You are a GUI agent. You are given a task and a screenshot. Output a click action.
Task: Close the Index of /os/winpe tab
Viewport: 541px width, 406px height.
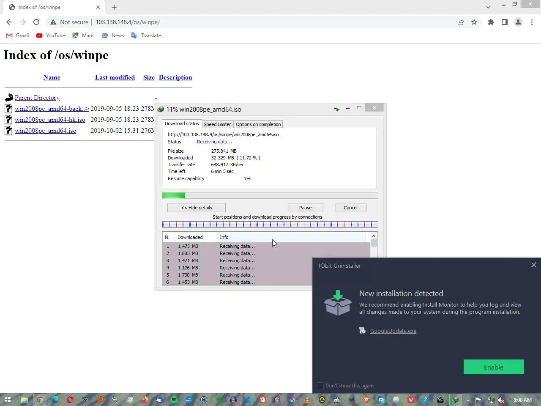(98, 7)
